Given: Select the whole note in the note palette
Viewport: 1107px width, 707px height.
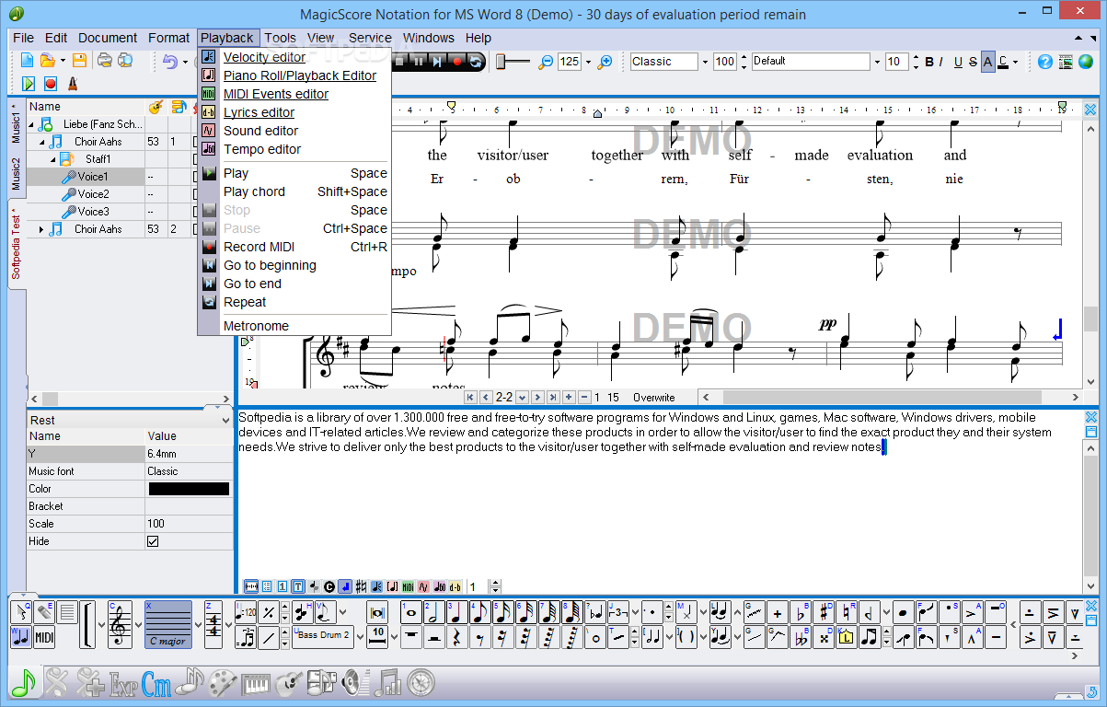Looking at the screenshot, I should pyautogui.click(x=410, y=613).
